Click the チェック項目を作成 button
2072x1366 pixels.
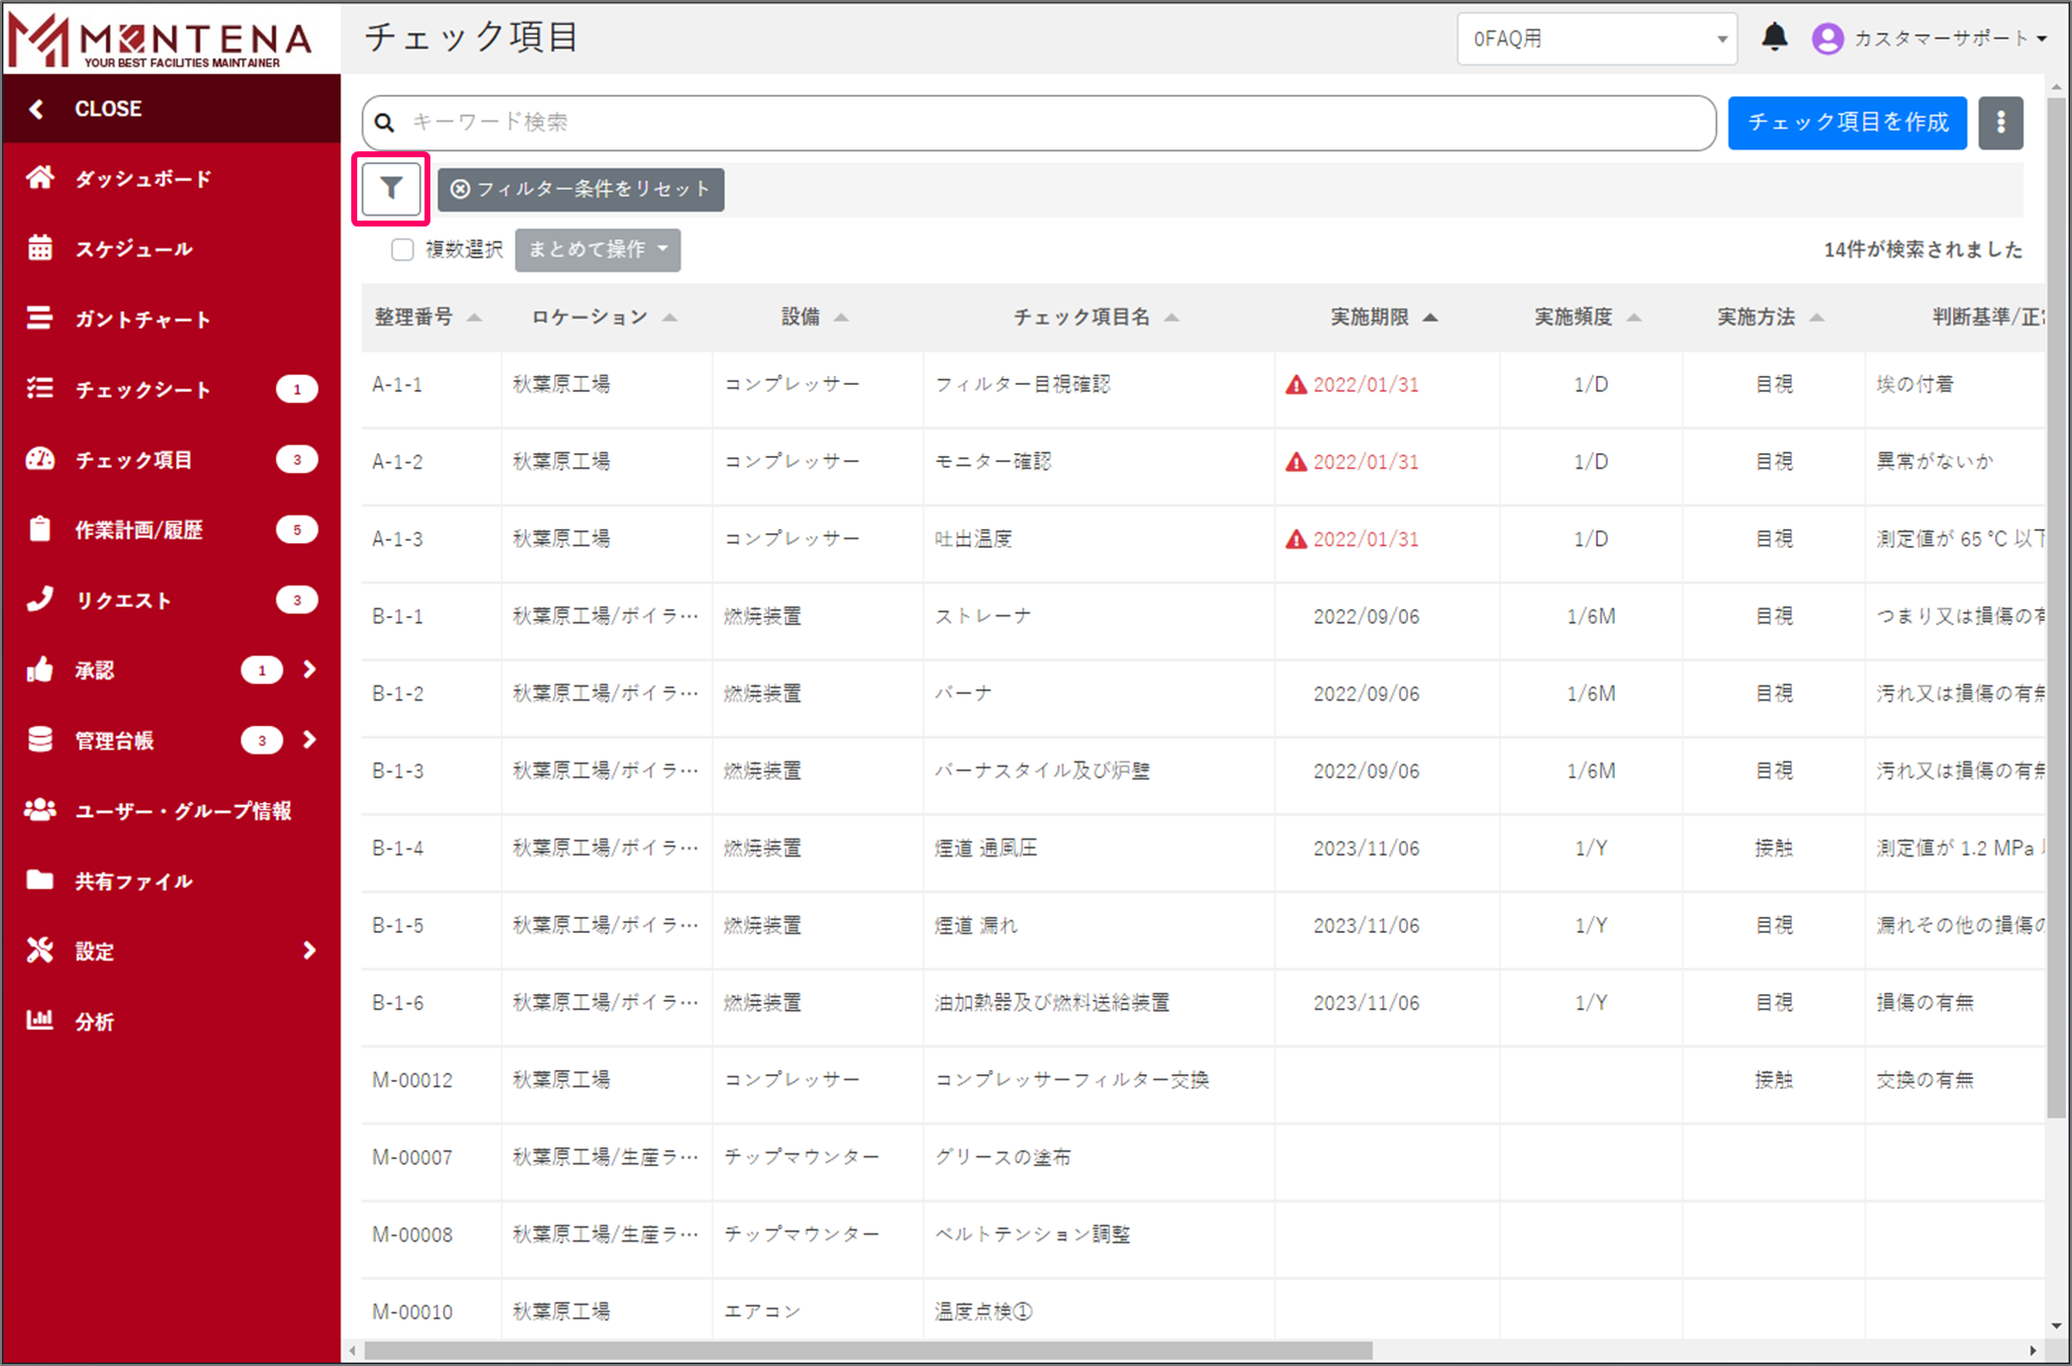(x=1846, y=123)
